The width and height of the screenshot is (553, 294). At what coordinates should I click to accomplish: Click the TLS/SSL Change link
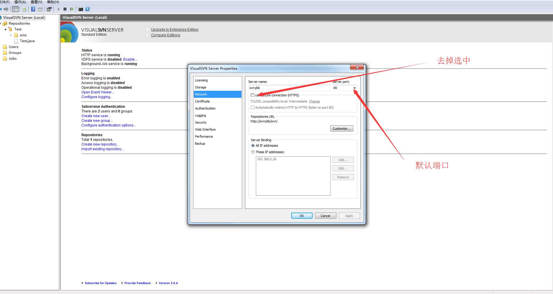coord(314,101)
